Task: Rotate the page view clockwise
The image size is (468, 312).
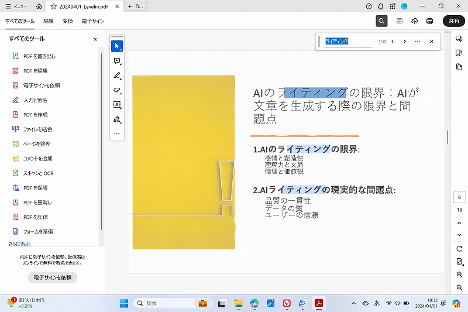Action: pos(459,249)
